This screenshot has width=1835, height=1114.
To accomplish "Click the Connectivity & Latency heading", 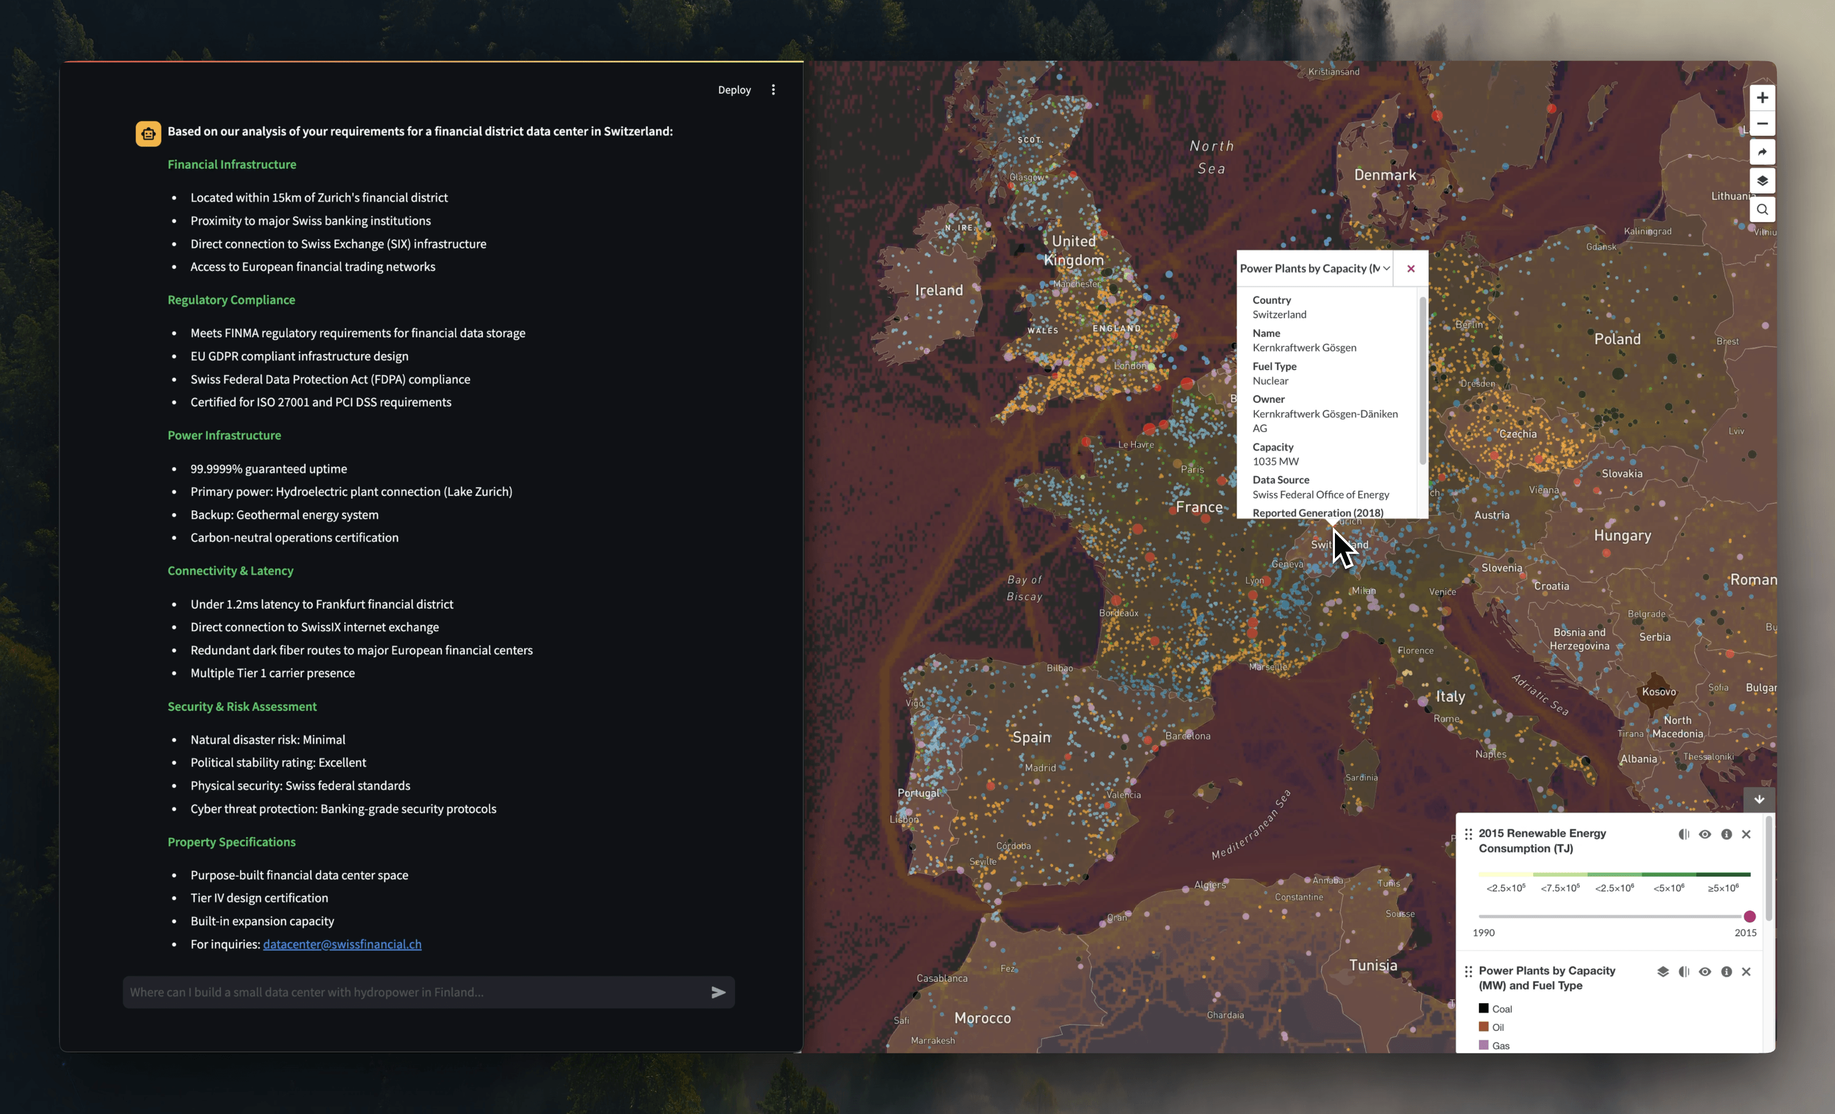I will click(x=230, y=571).
